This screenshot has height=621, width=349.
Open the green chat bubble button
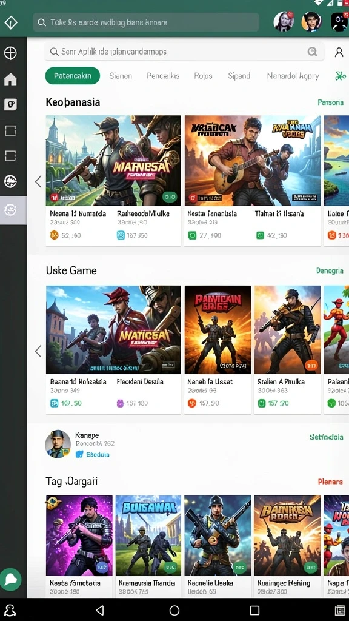11,579
